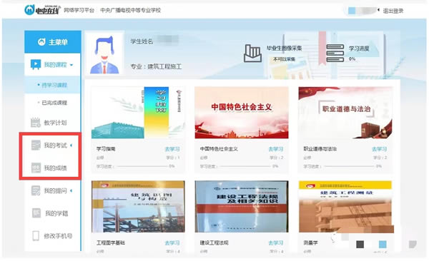429x261 pixels.
Task: Click the 我的课程 monitor icon
Action: pyautogui.click(x=36, y=65)
